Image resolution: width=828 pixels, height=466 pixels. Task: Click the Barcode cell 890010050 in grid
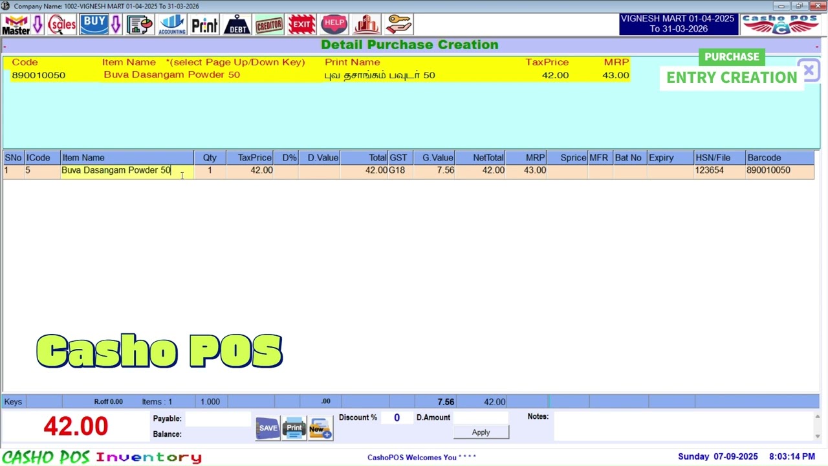click(779, 170)
